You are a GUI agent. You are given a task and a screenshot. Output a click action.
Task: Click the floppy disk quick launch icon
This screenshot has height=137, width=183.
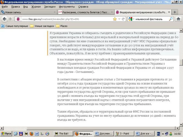[21, 134]
